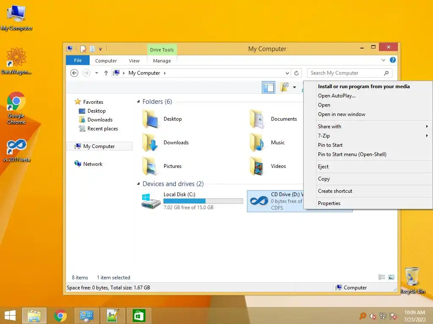Expand the 7-Zip submenu
Image resolution: width=433 pixels, height=324 pixels.
(375, 135)
